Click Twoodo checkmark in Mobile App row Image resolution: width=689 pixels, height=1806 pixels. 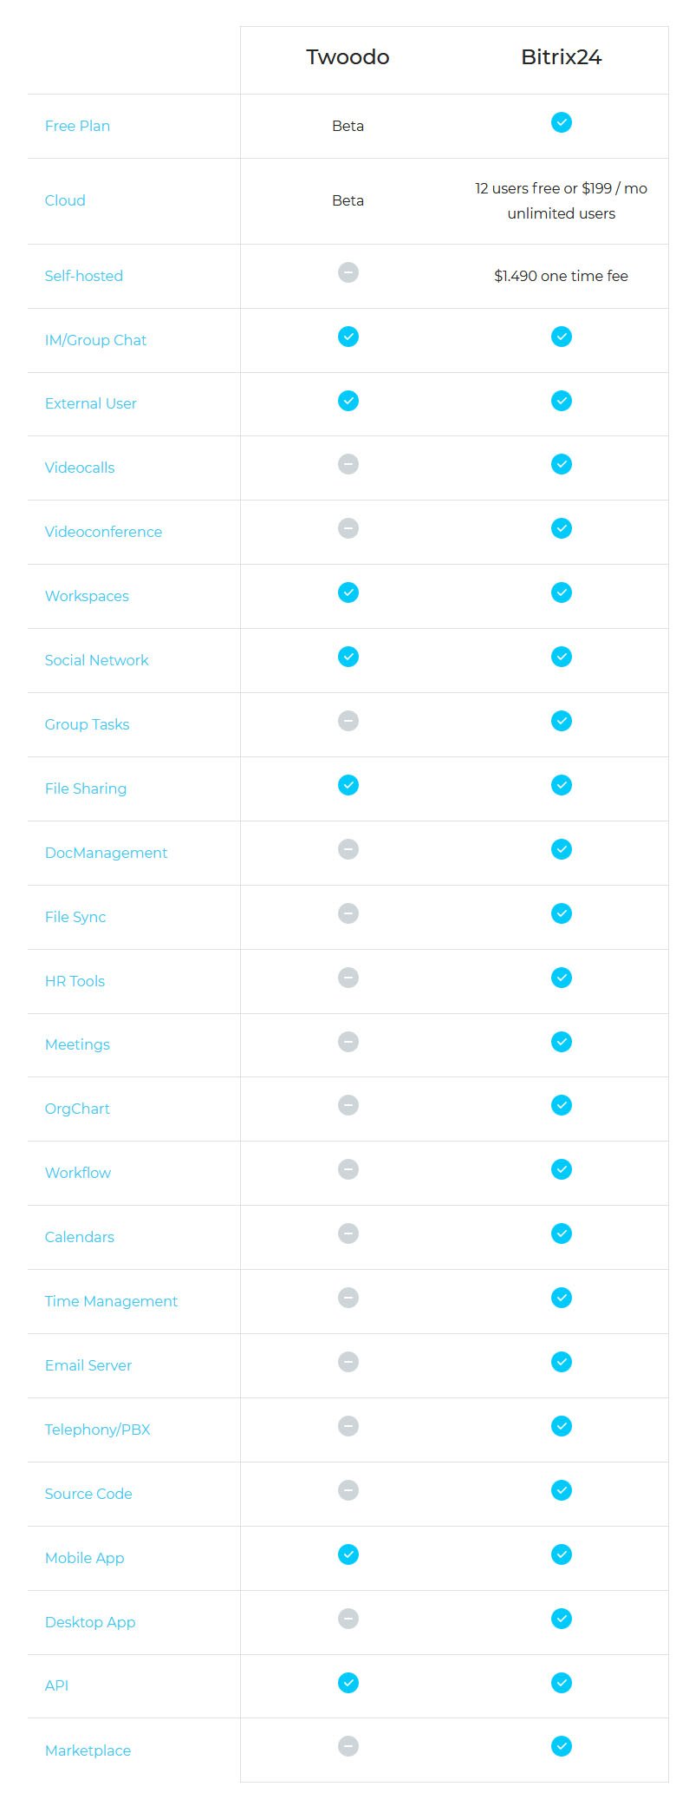click(x=348, y=1554)
